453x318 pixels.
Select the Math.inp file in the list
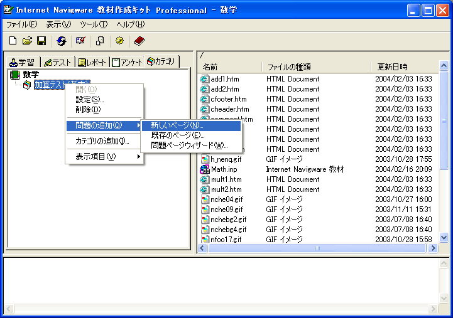[224, 169]
